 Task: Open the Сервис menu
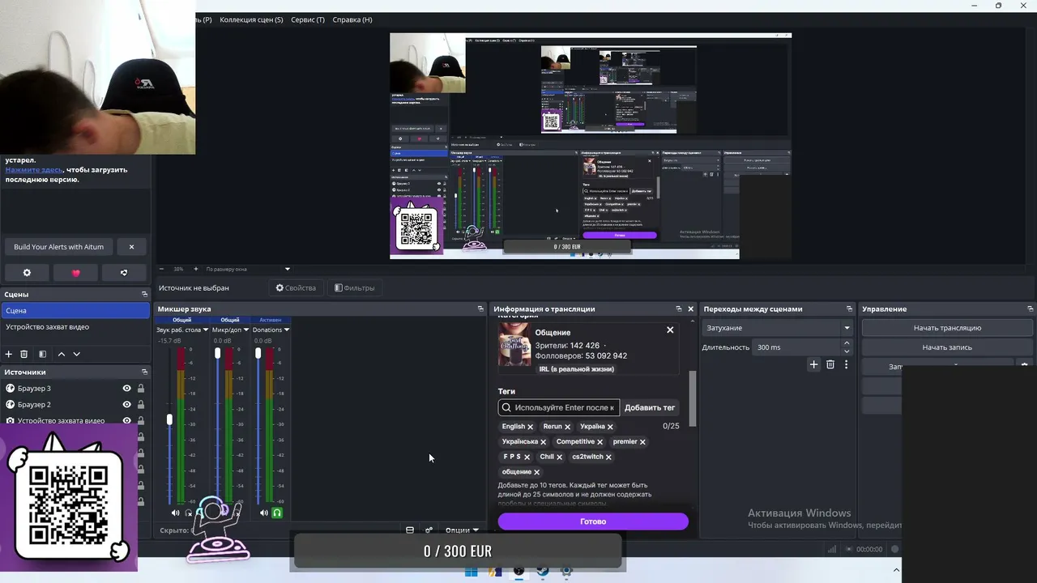tap(308, 19)
